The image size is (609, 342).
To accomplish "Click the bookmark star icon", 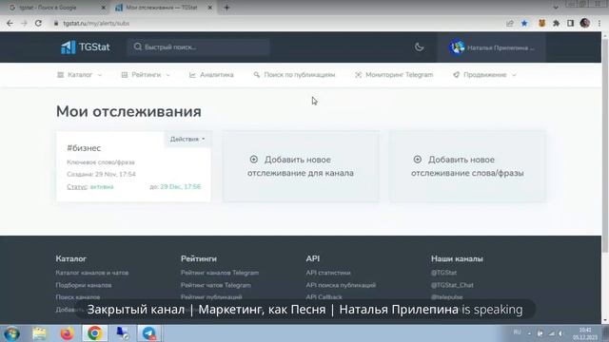I will (524, 23).
